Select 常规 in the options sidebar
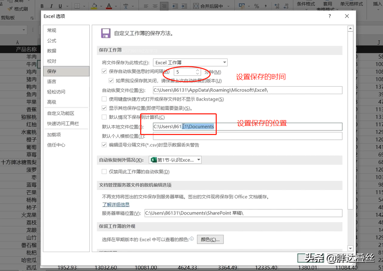 66,30
